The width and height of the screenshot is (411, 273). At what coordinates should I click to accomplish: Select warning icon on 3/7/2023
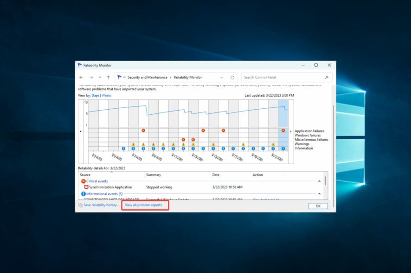pos(133,144)
